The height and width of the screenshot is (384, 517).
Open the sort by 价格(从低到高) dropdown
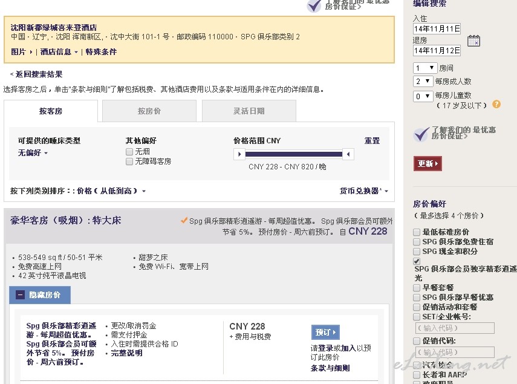tap(111, 191)
